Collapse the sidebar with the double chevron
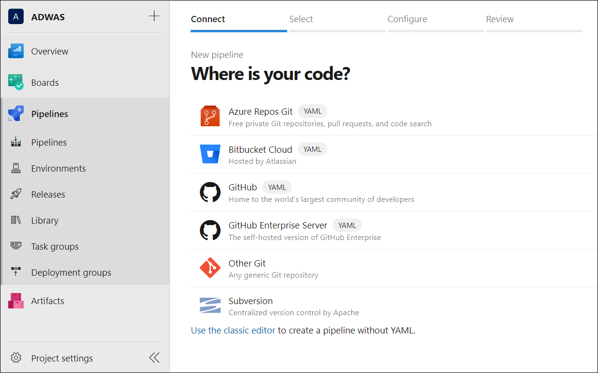Viewport: 598px width, 373px height. coord(154,357)
